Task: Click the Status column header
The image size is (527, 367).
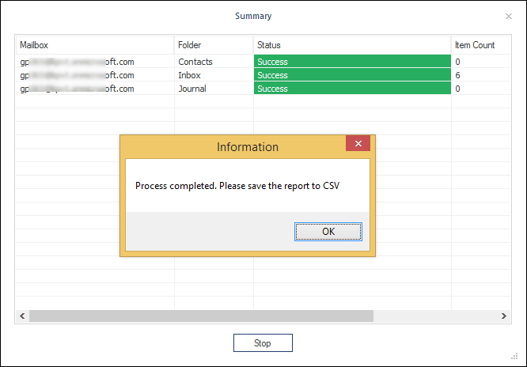Action: (x=352, y=45)
